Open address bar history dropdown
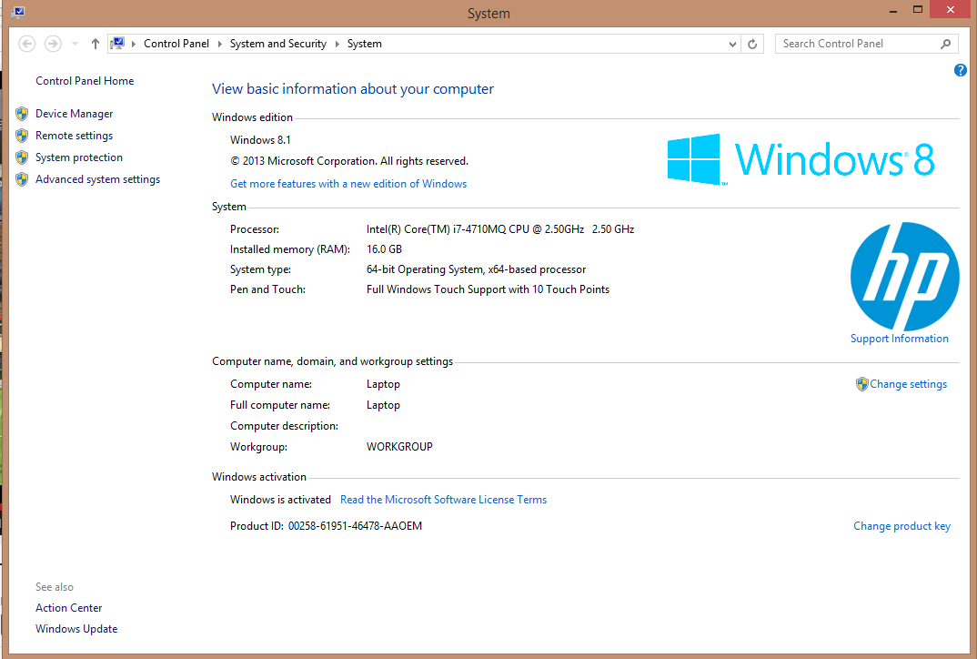 [732, 44]
